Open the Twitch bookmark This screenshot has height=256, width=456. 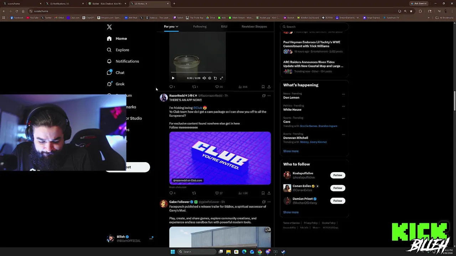point(178,18)
